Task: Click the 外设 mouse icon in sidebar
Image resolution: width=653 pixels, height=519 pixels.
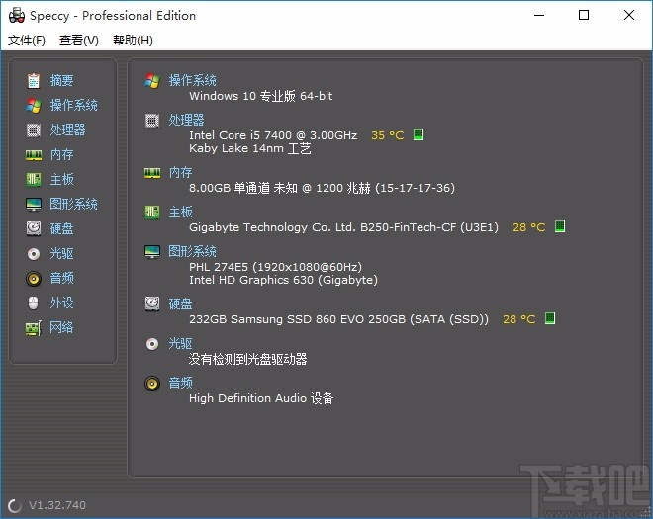Action: coord(34,303)
